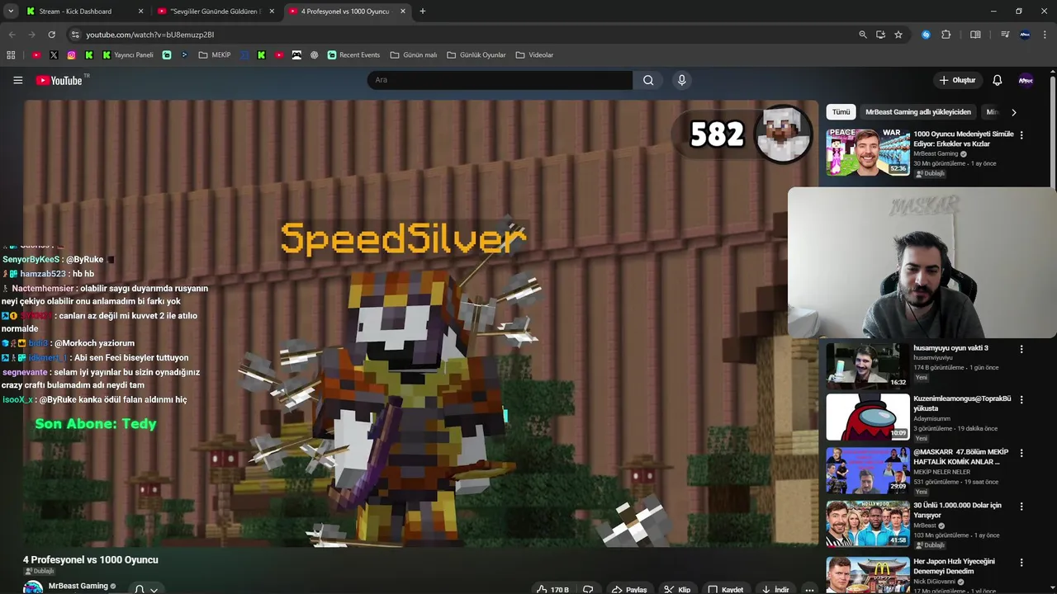Download the video with İndir
The image size is (1057, 594).
[x=775, y=589]
